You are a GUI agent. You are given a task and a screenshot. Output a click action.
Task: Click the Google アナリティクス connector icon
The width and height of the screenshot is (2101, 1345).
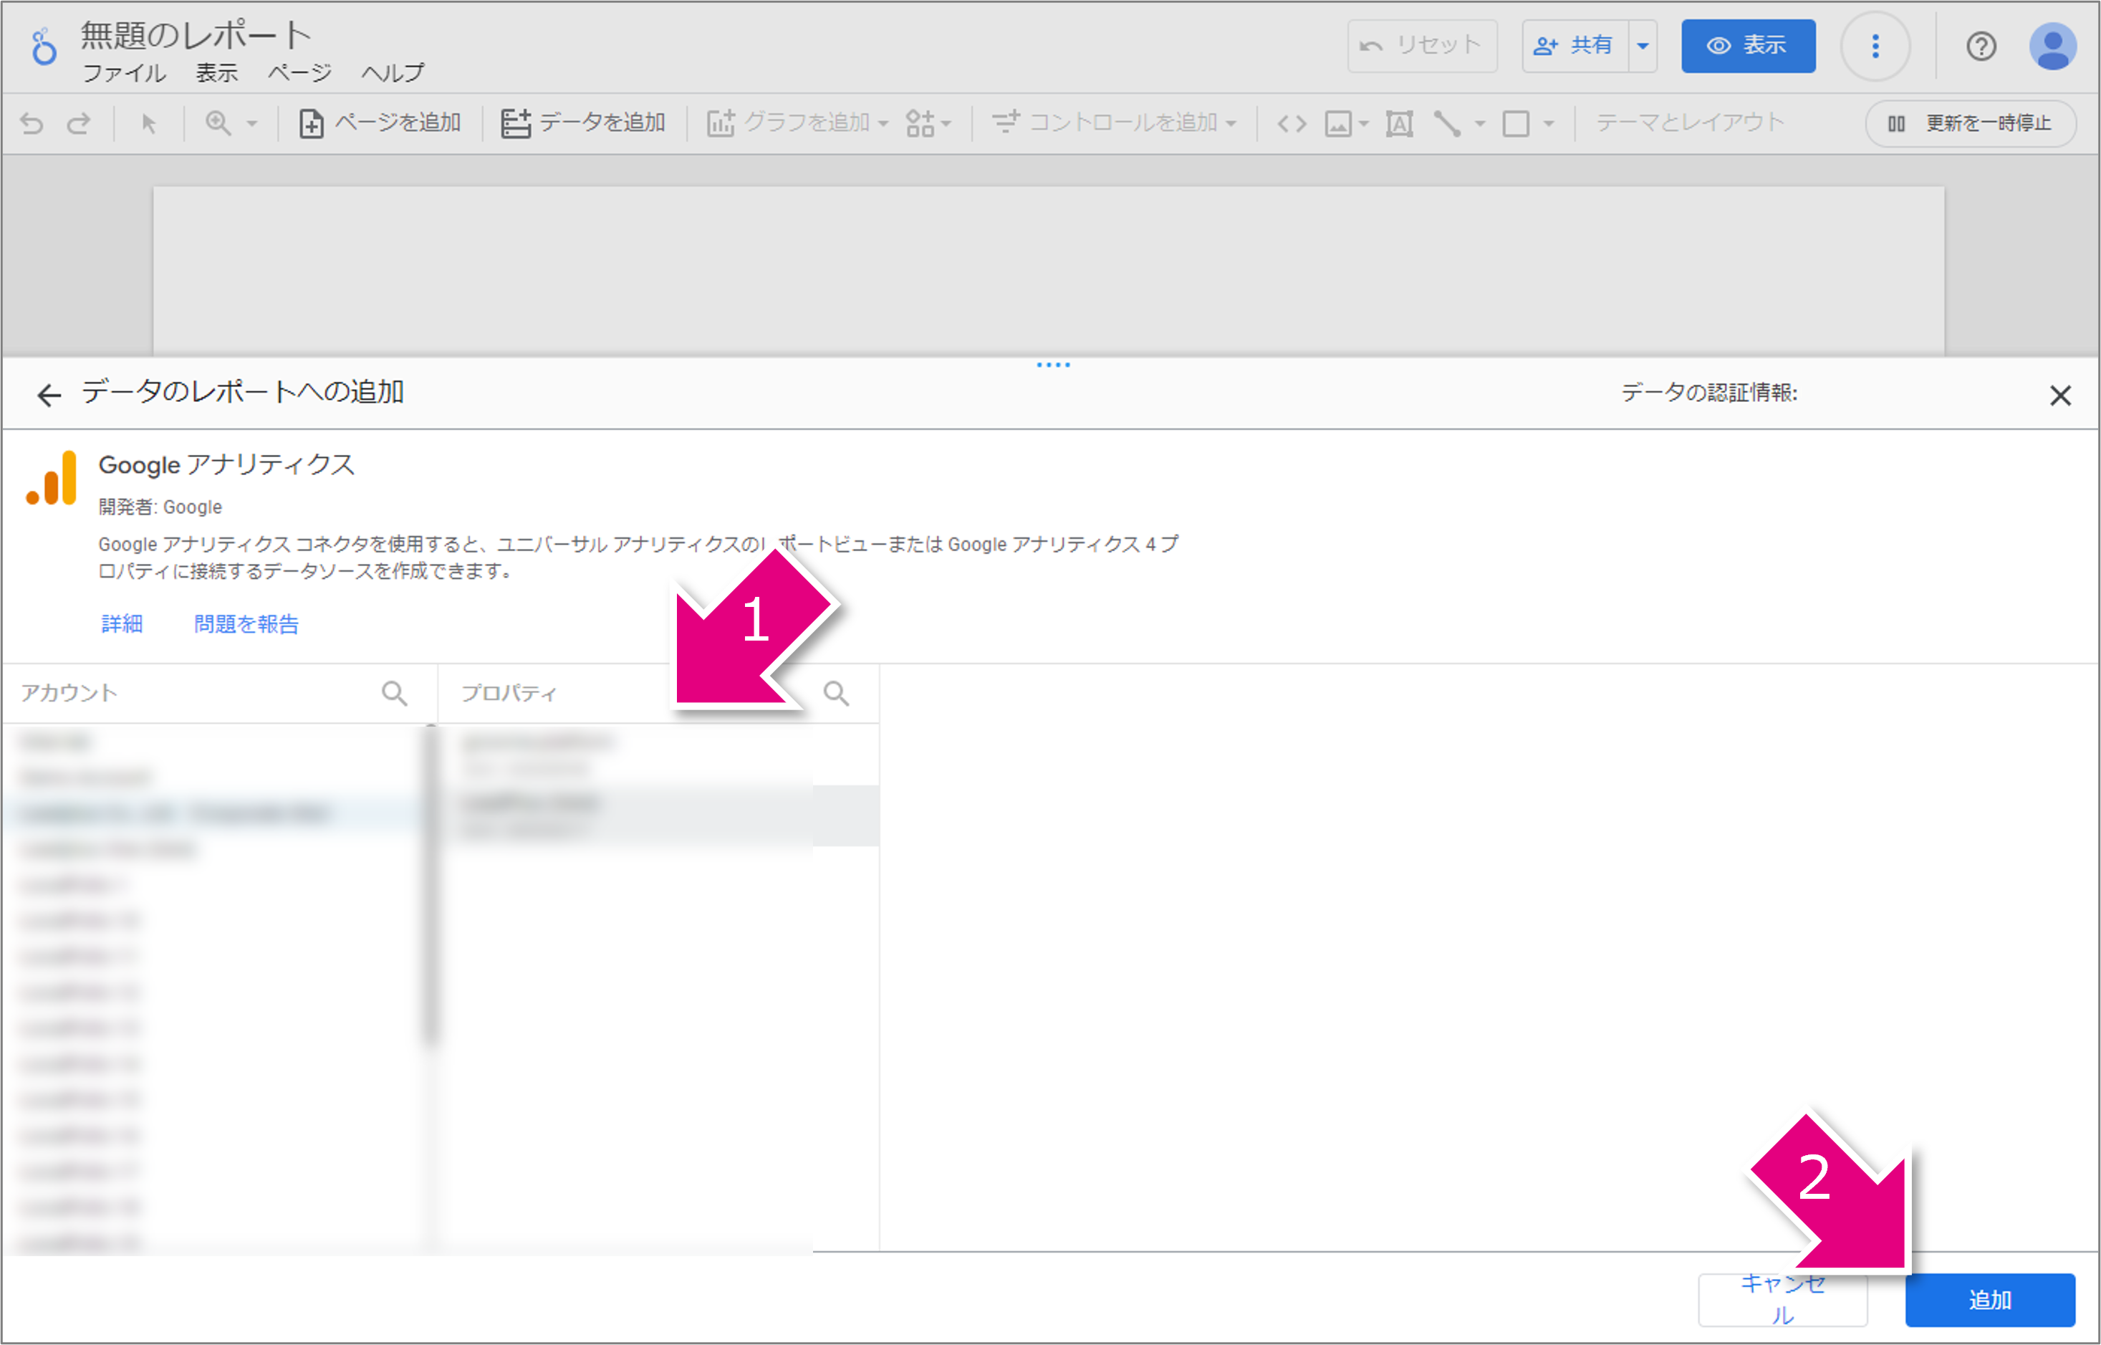[52, 478]
